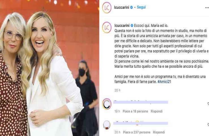Open lcuccarini username in the header

[121, 7]
